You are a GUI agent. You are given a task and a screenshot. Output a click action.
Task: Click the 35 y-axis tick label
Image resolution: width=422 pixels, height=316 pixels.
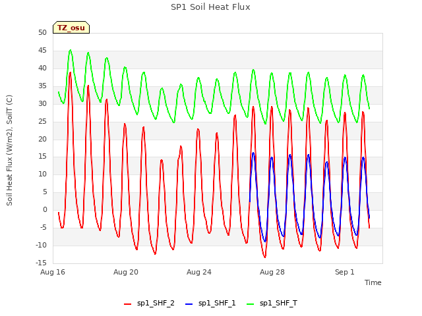tap(42, 86)
